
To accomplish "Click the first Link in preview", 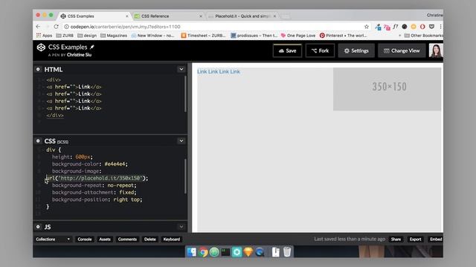I will pyautogui.click(x=202, y=71).
